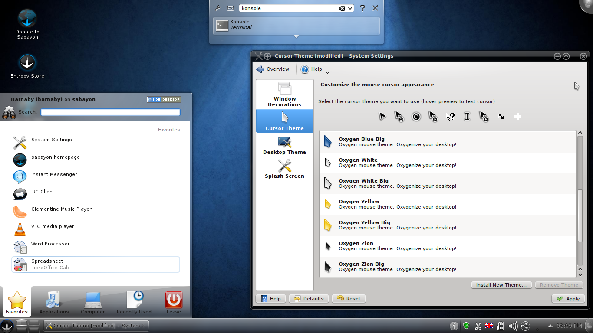Expand KRunner search history dropdown arrow
The height and width of the screenshot is (333, 593).
click(x=350, y=8)
